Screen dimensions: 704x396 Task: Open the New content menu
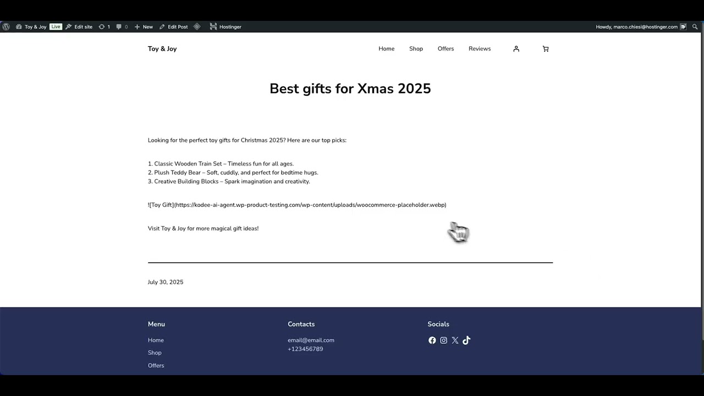tap(144, 26)
